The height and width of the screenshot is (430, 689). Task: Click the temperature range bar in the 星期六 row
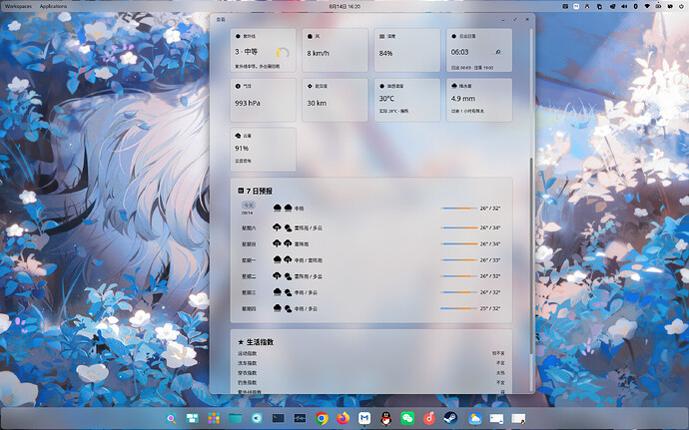(458, 227)
